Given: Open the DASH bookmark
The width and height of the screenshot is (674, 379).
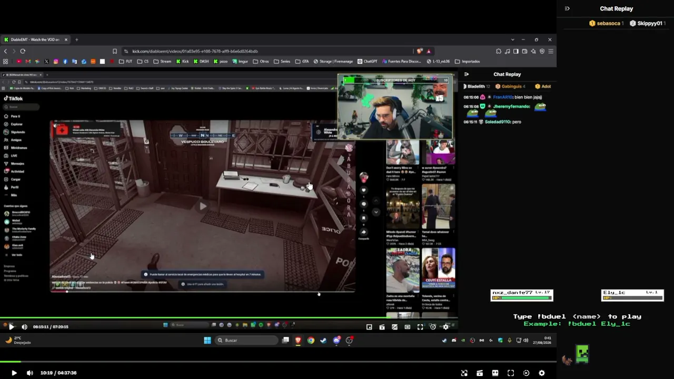Looking at the screenshot, I should point(201,62).
